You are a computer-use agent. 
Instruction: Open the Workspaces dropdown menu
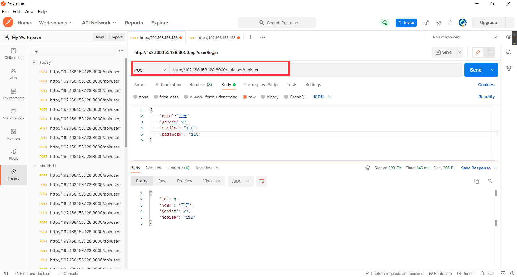tap(56, 23)
